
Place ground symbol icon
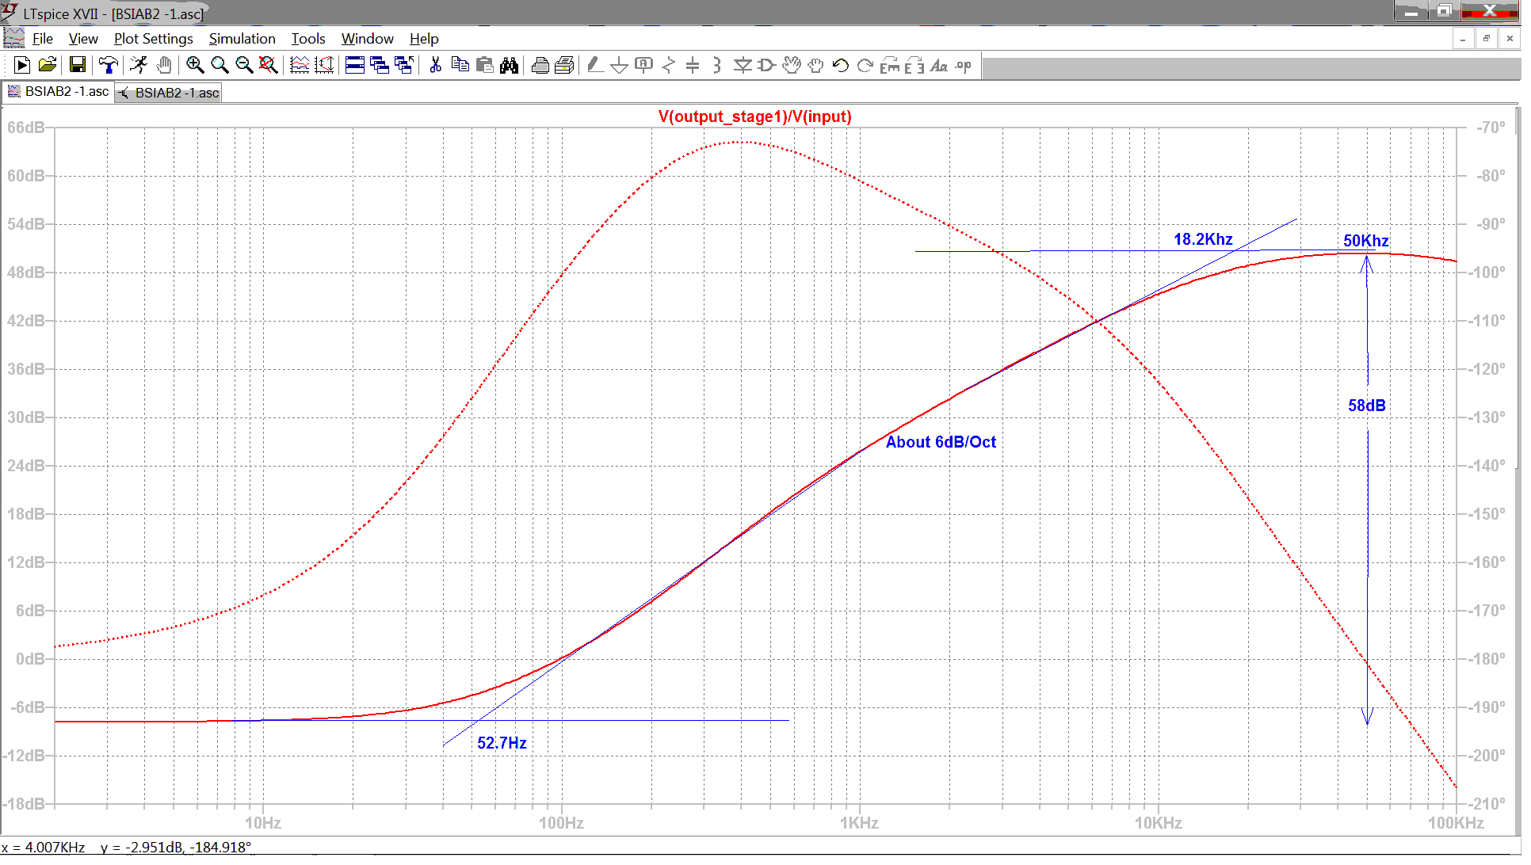pos(620,66)
